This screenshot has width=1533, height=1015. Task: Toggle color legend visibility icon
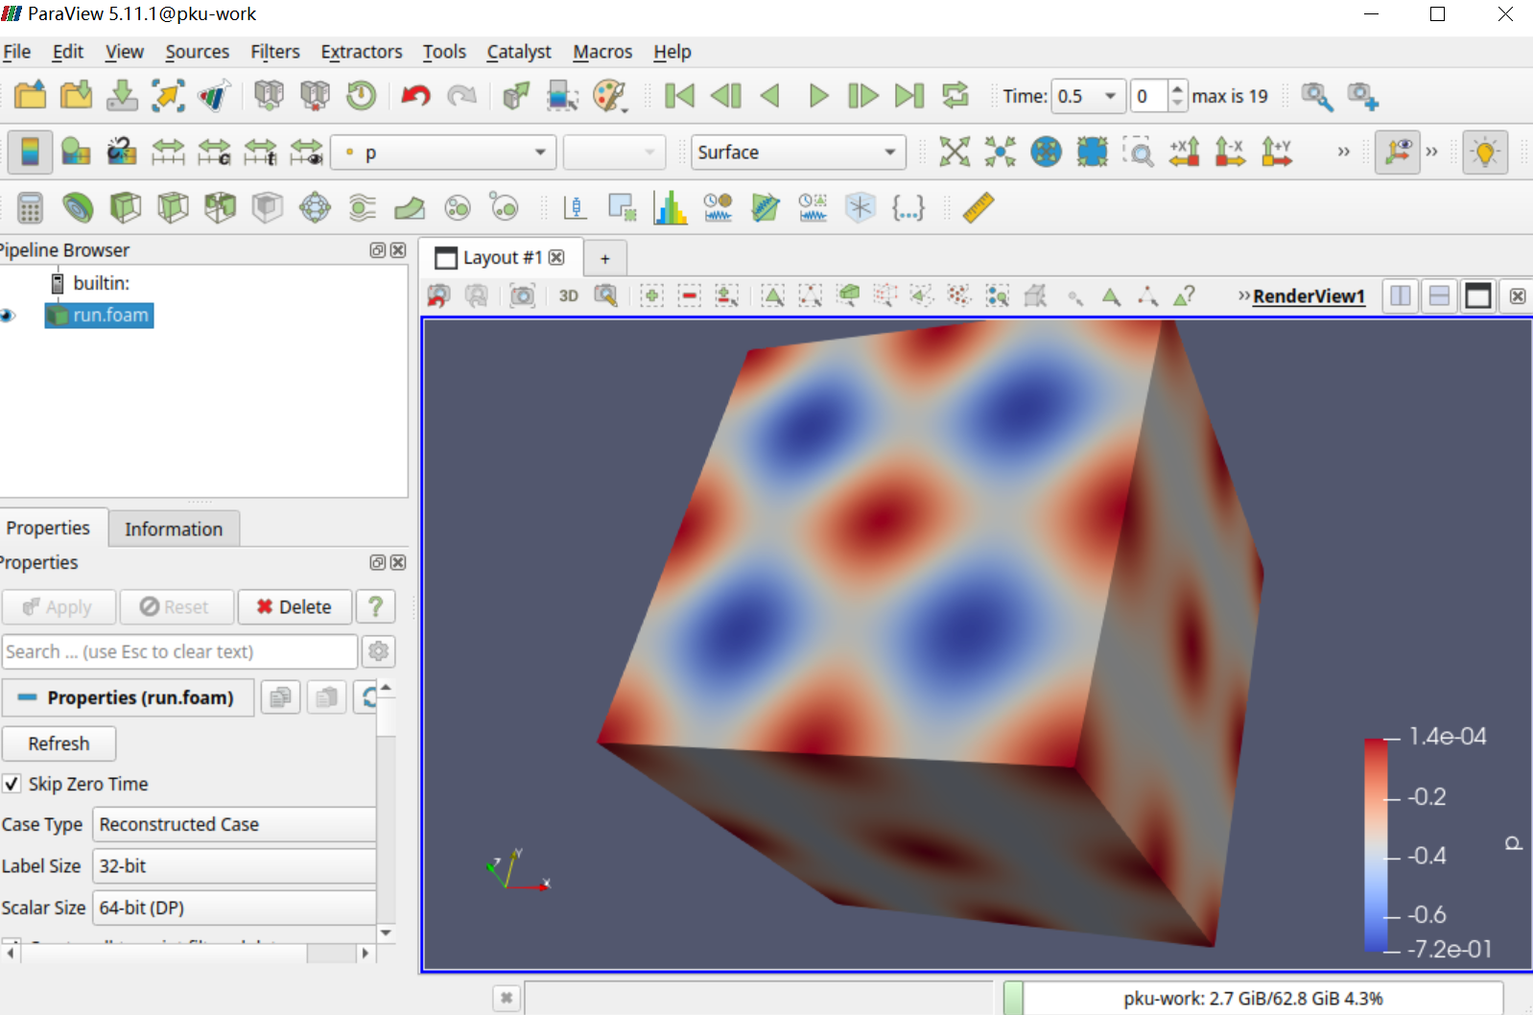coord(30,152)
